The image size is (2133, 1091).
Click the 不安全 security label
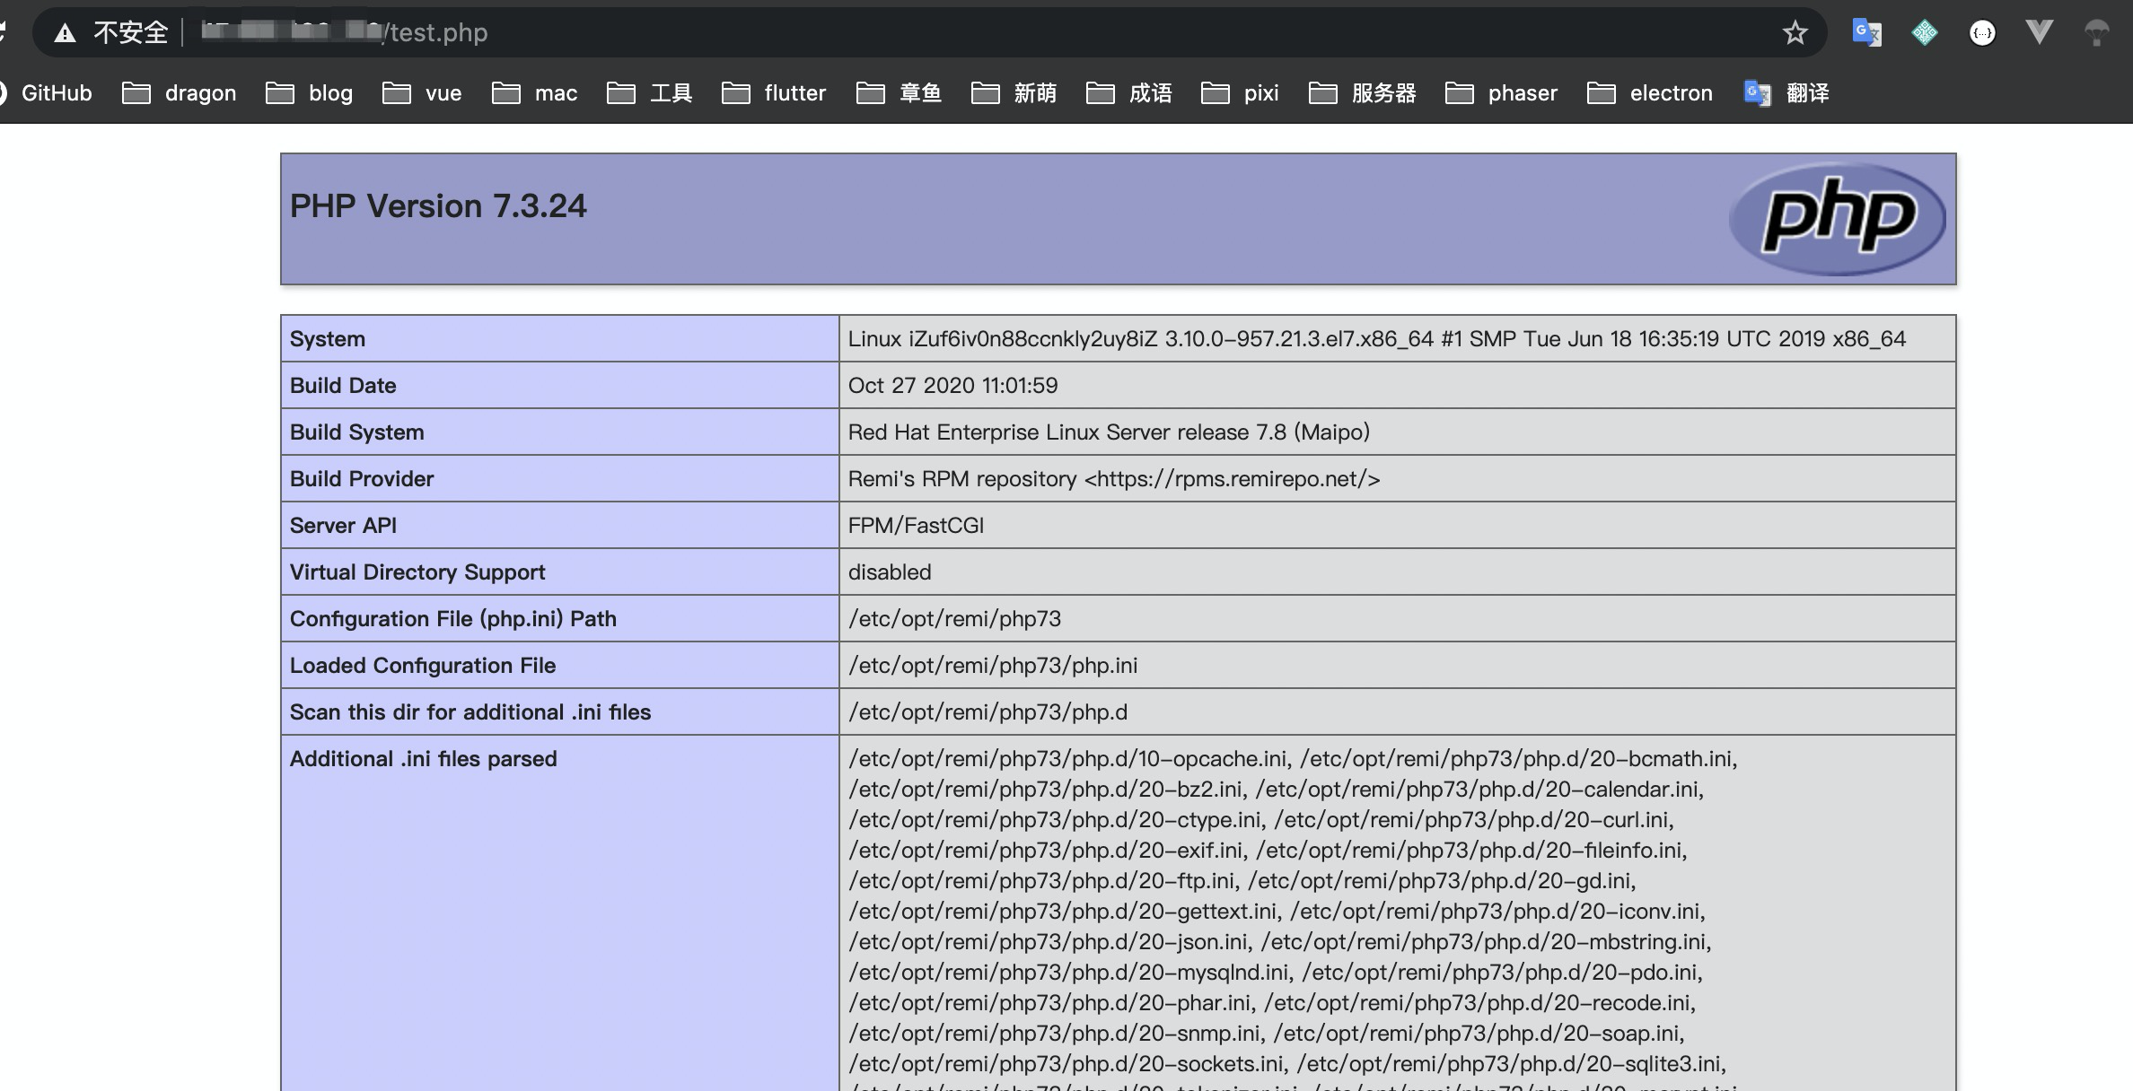click(131, 33)
